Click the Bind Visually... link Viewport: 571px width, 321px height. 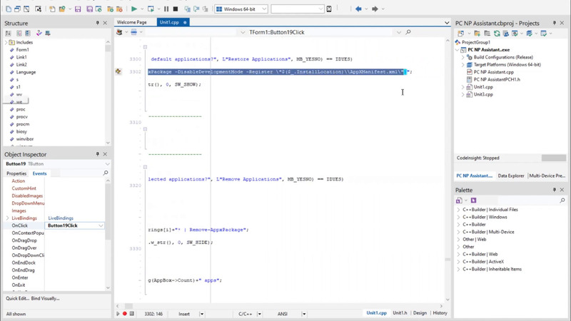(x=46, y=298)
